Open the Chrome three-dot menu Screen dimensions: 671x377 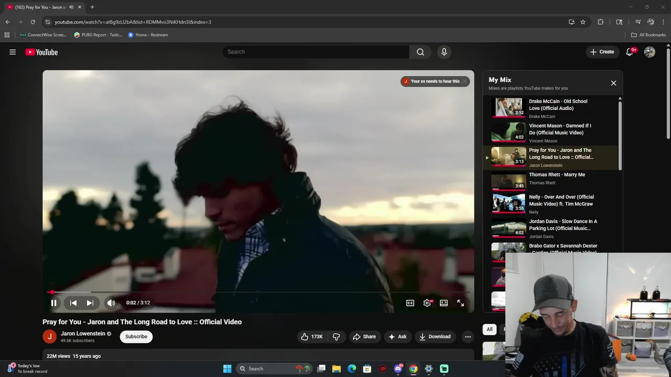coord(663,22)
